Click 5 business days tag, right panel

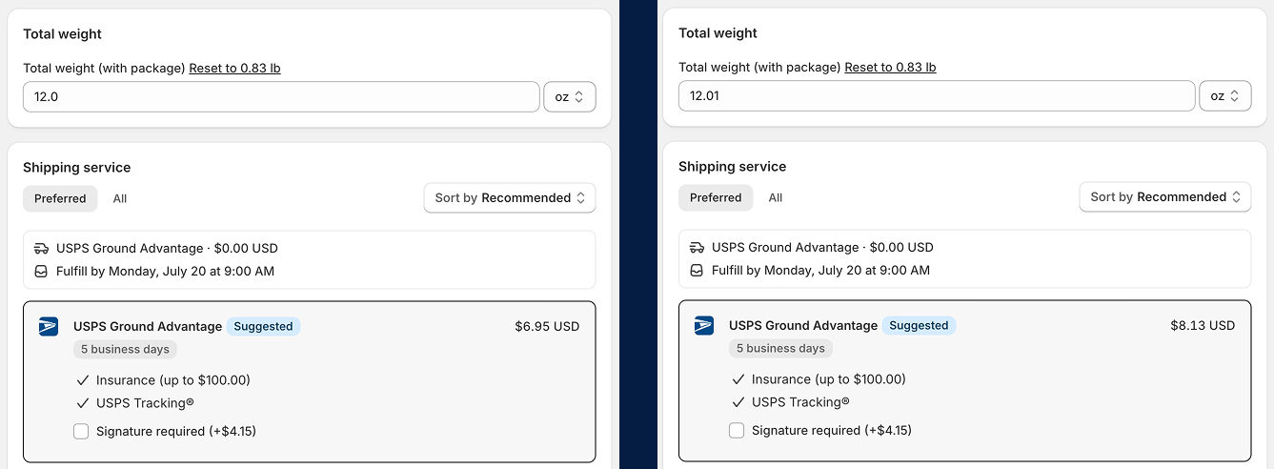pyautogui.click(x=780, y=349)
